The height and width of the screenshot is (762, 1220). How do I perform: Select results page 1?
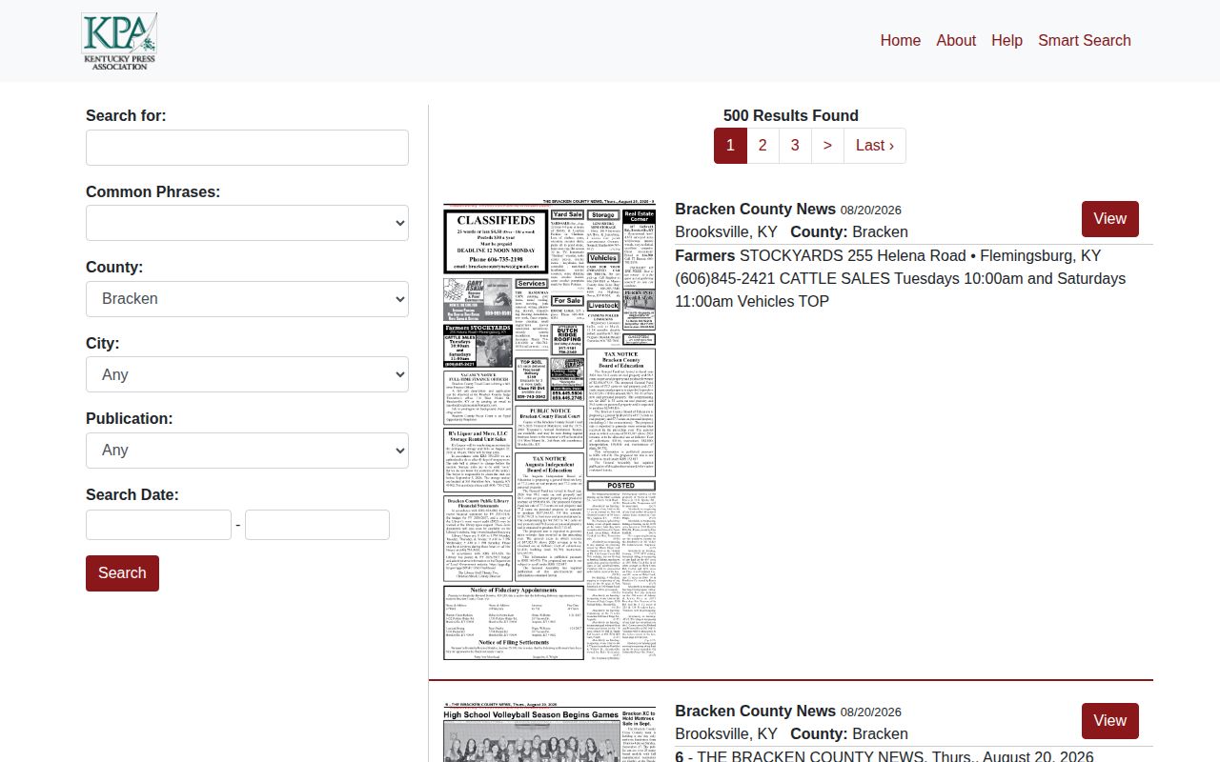[730, 146]
